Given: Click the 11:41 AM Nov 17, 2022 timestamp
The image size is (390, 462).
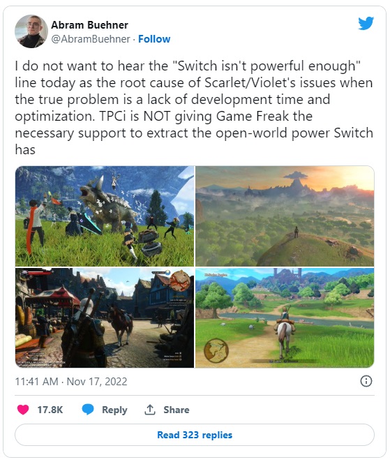Looking at the screenshot, I should (71, 382).
